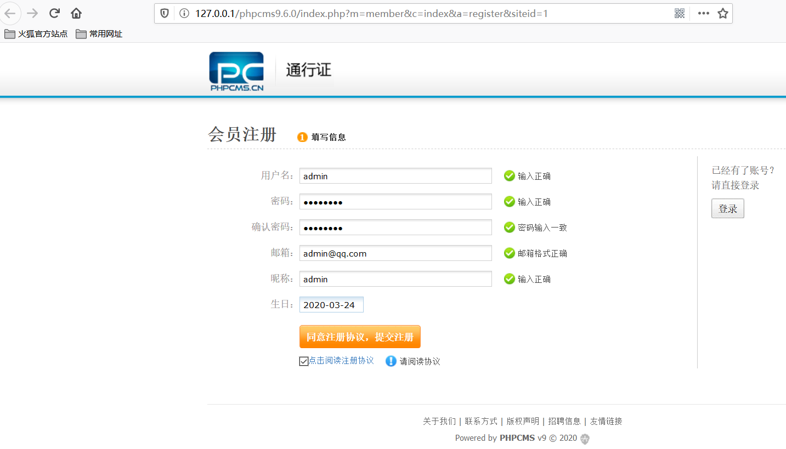786x449 pixels.
Task: Click the browser address bar URL
Action: tap(371, 13)
